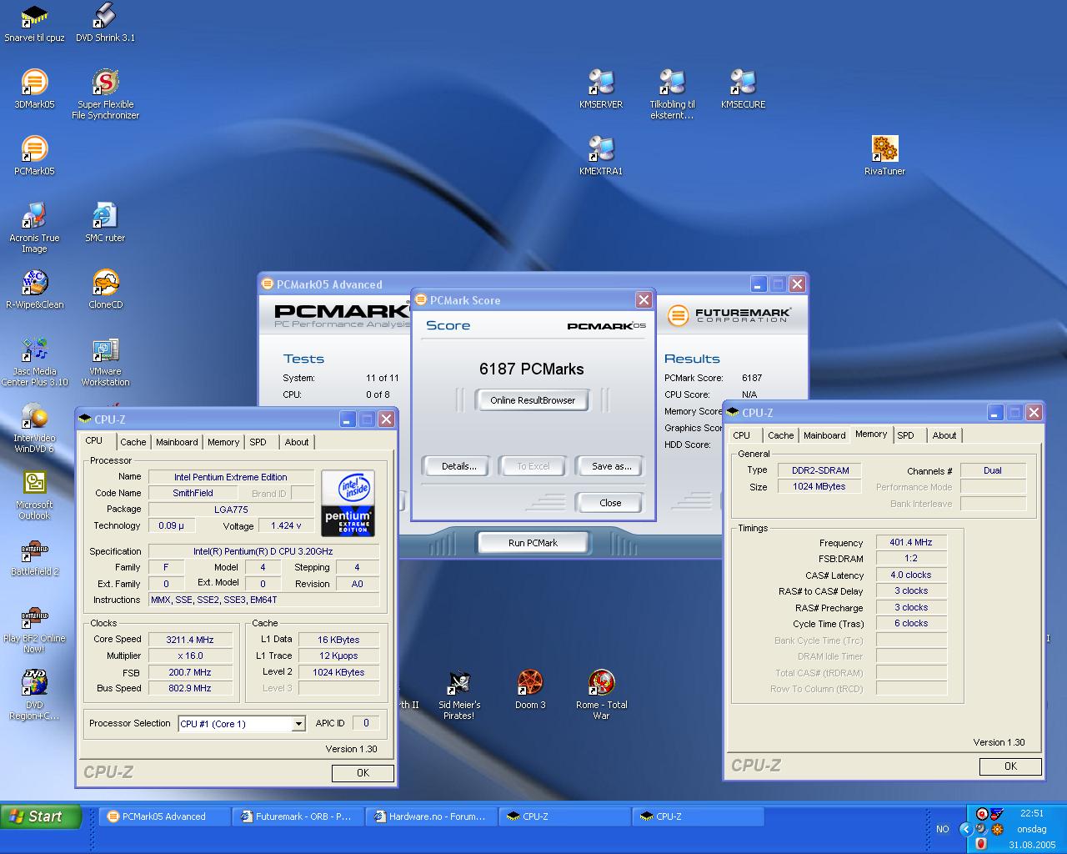Open Mainboard tab in right CPU-Z window
Screen dimensions: 1067x854
tap(824, 435)
